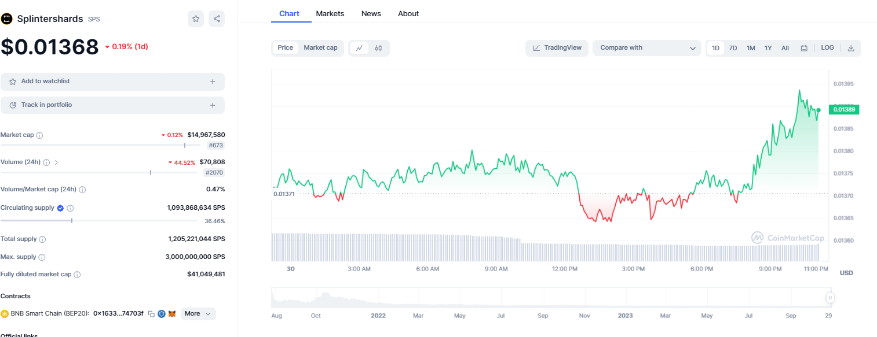Enable LOG scale on chart

(x=827, y=48)
